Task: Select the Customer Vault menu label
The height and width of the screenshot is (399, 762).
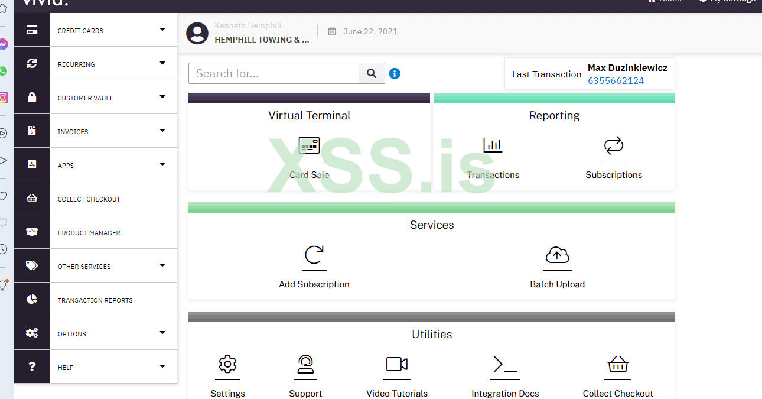Action: (85, 98)
